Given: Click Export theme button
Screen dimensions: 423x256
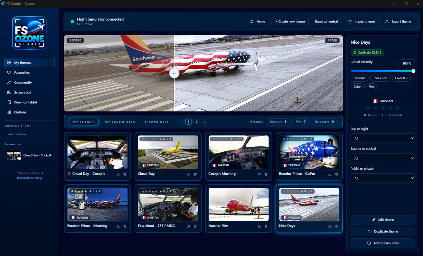Looking at the screenshot, I should click(398, 21).
